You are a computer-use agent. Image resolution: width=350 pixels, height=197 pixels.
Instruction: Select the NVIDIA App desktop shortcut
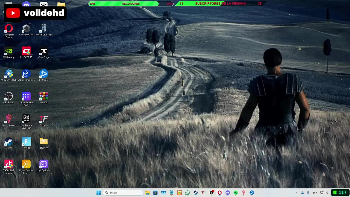[x=9, y=53]
